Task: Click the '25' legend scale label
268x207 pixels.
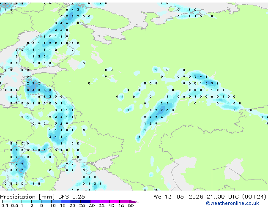Action: [x=82, y=205]
